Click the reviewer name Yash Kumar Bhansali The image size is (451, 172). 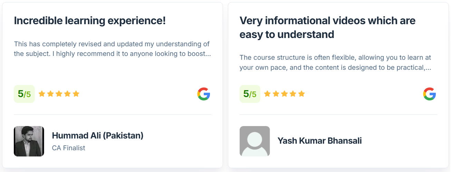click(x=319, y=141)
